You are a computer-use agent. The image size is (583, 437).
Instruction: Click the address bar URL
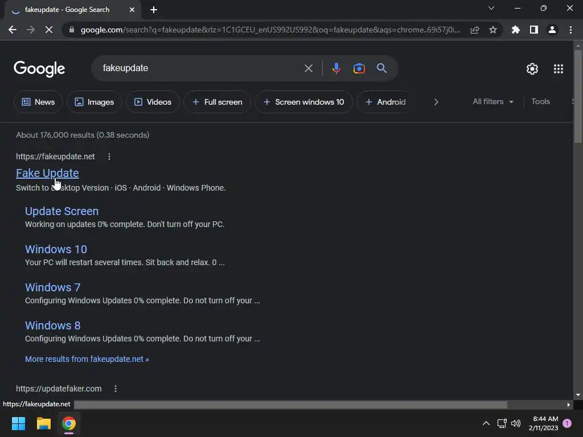270,30
